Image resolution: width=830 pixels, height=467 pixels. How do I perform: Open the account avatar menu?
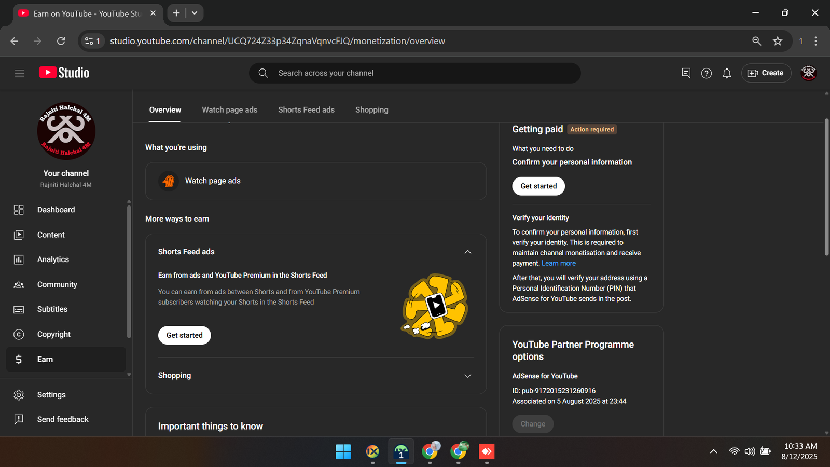[x=808, y=73]
